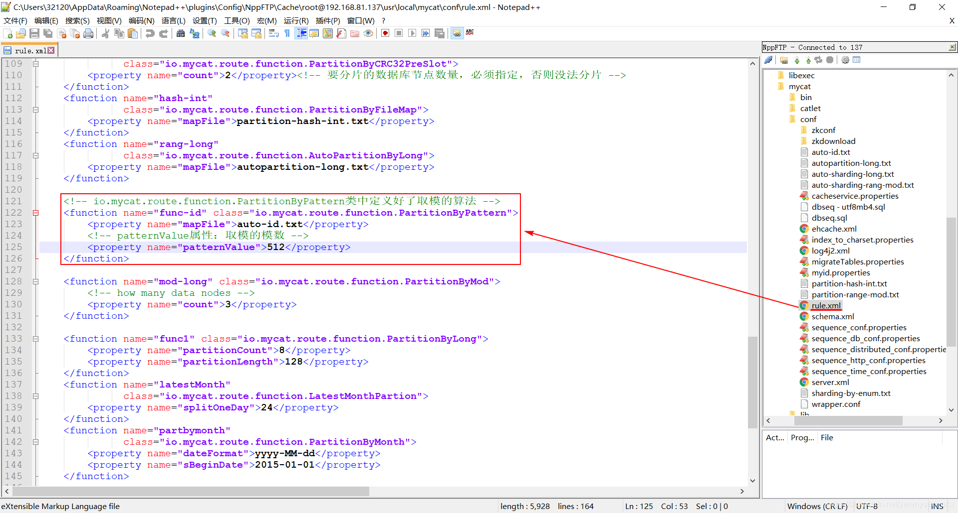The width and height of the screenshot is (958, 513).
Task: Click the Playback macro icon
Action: (x=412, y=33)
